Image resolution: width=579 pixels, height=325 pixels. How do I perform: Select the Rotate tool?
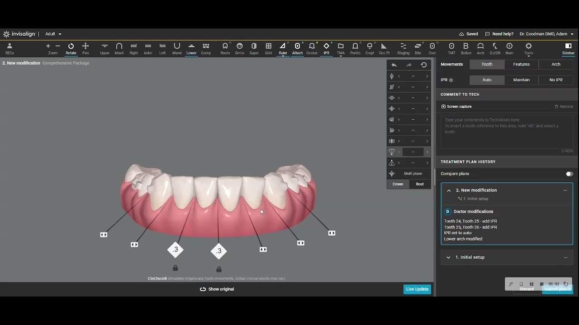[71, 49]
